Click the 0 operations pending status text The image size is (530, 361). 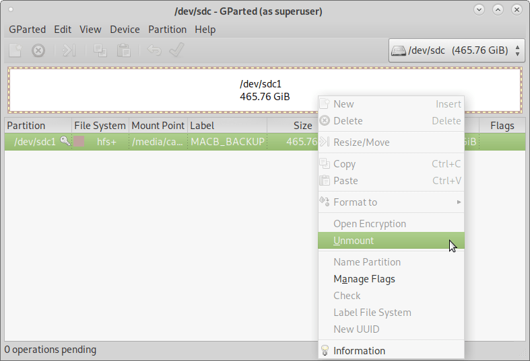point(51,350)
